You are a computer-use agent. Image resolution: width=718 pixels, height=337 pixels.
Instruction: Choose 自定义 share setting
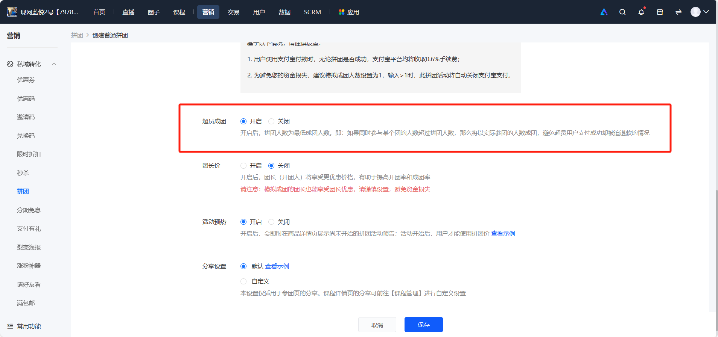pyautogui.click(x=243, y=281)
